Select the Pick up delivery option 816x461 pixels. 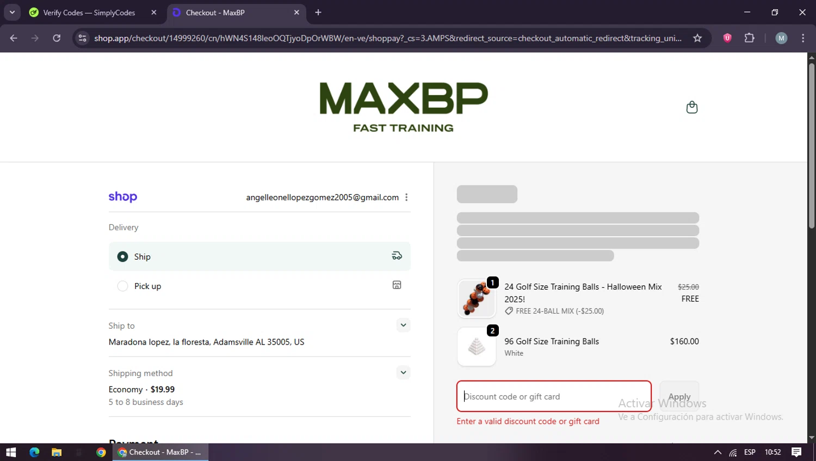pyautogui.click(x=259, y=286)
